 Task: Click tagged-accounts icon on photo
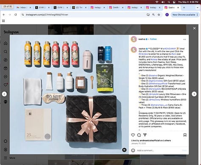click(x=124, y=150)
